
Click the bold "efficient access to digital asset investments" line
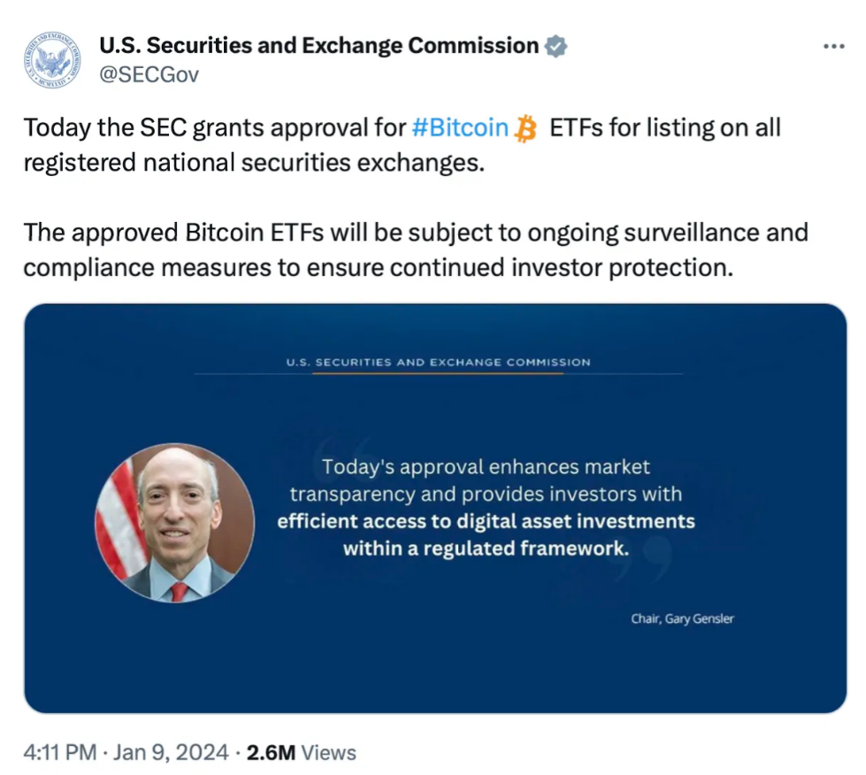(486, 520)
